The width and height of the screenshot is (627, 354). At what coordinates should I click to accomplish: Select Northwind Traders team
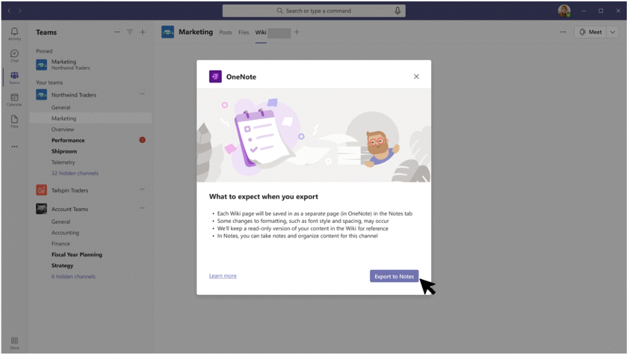(x=74, y=95)
